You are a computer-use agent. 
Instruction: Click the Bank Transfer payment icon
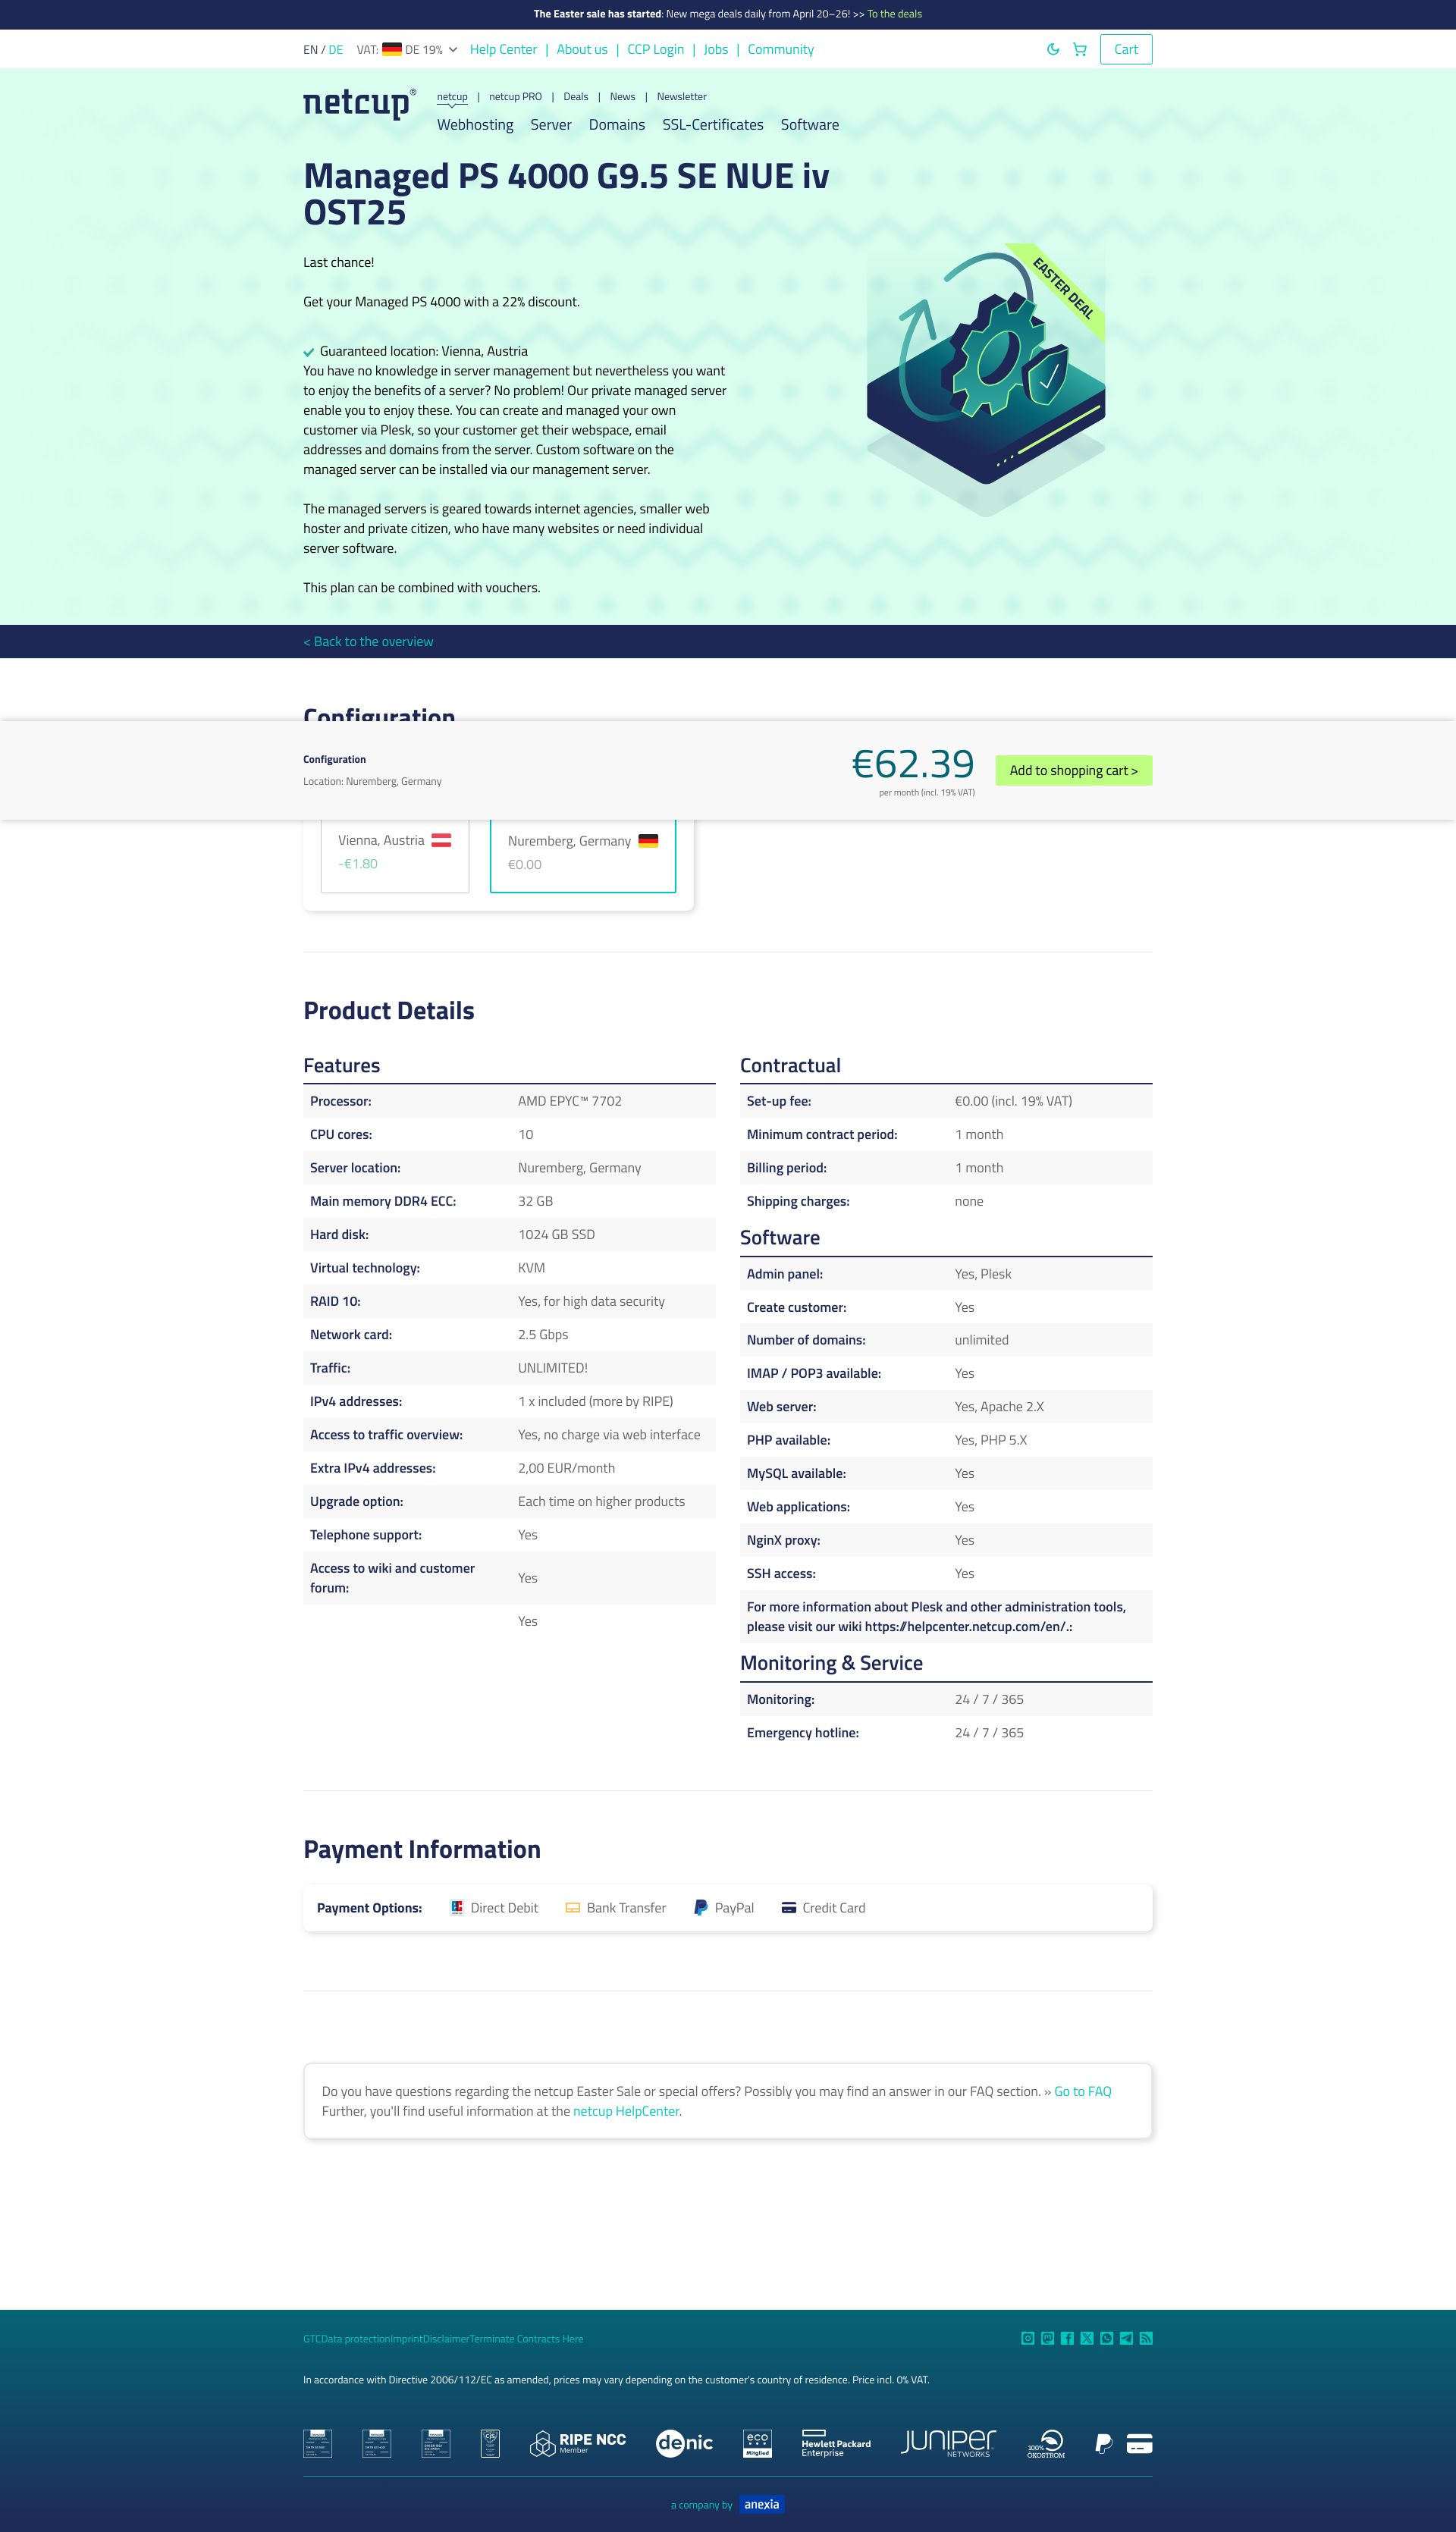pyautogui.click(x=573, y=1907)
